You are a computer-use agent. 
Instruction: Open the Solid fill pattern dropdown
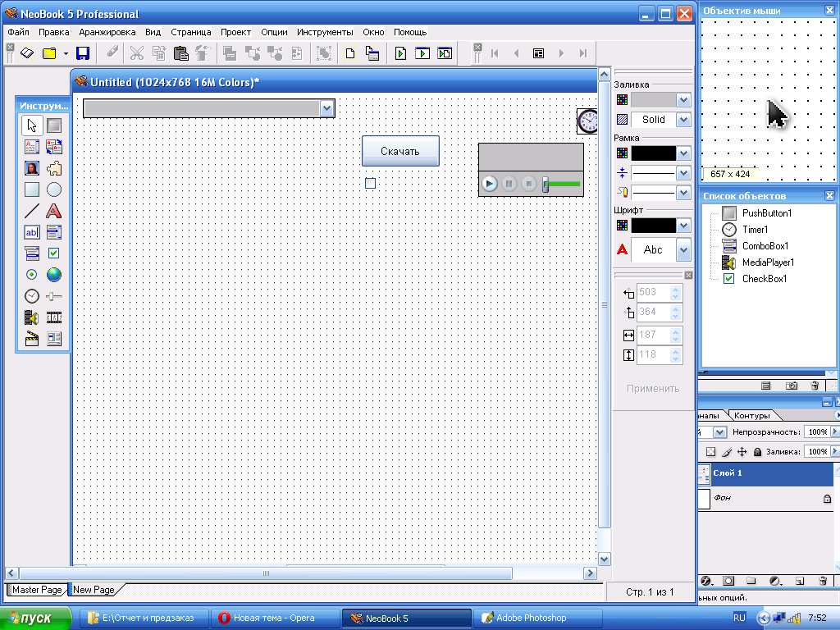tap(683, 120)
